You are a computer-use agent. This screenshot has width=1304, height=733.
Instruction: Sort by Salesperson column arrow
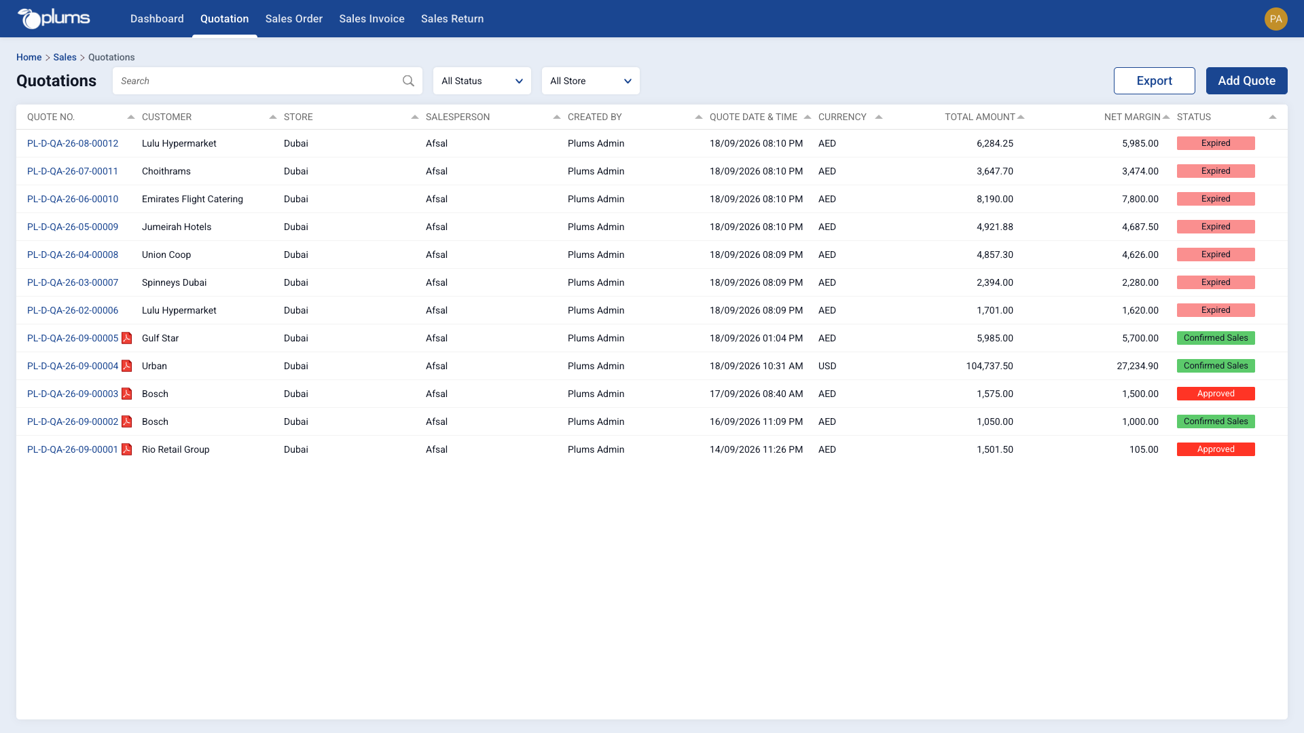(x=557, y=117)
